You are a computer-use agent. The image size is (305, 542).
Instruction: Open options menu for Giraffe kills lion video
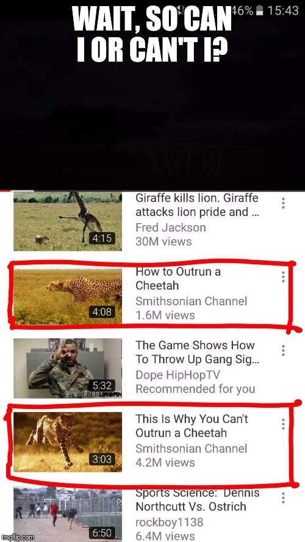tap(283, 203)
